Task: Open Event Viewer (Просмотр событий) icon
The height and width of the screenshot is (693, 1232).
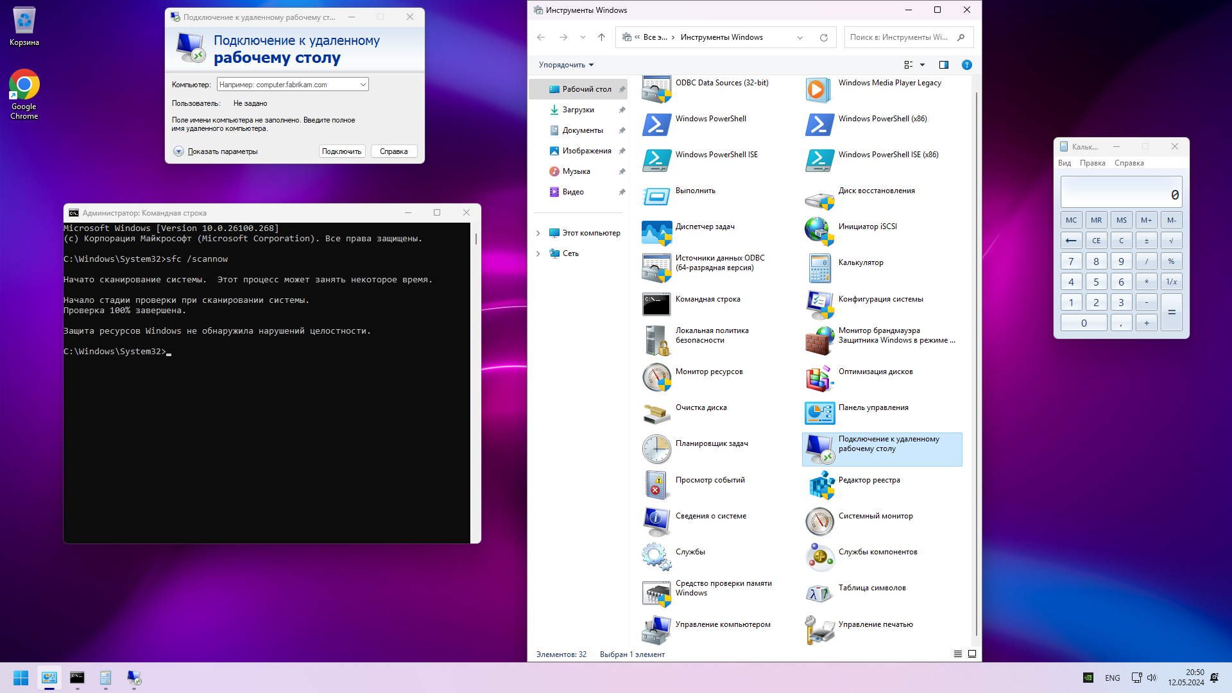Action: (x=656, y=486)
